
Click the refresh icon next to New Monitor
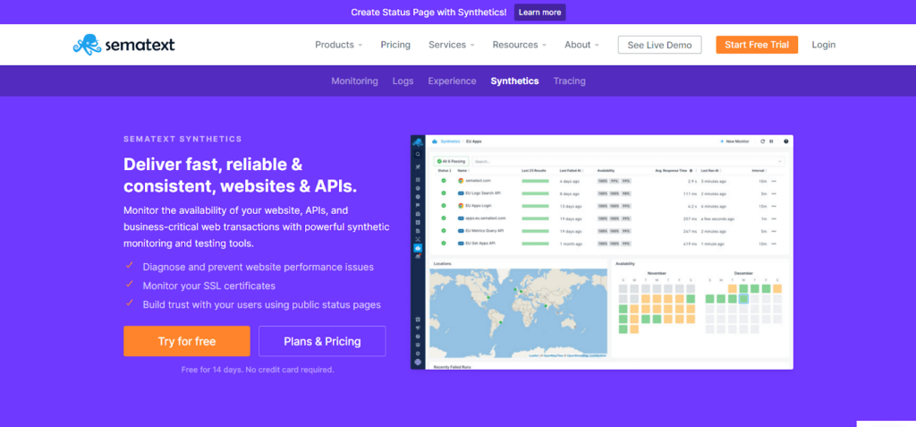tap(762, 141)
